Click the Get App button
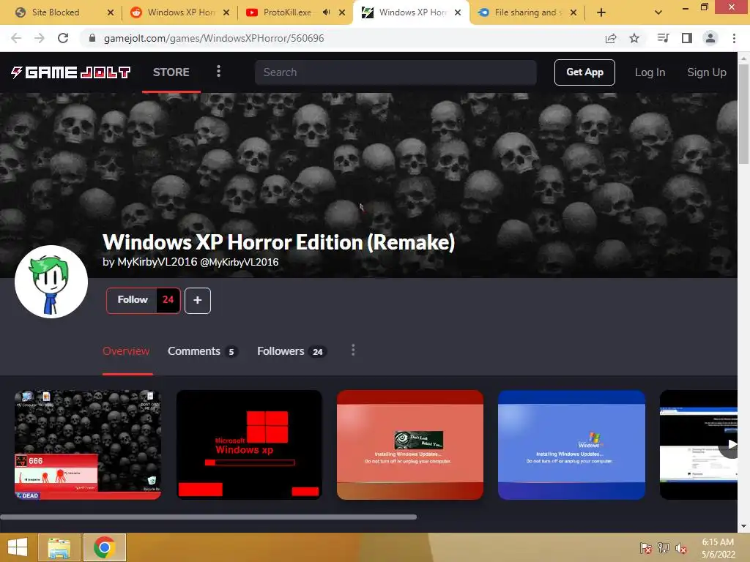 tap(584, 72)
